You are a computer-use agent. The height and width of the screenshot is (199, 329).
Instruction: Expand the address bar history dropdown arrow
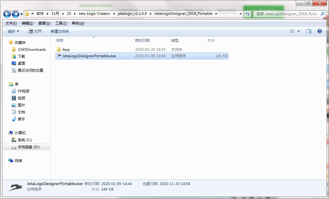[x=240, y=14]
